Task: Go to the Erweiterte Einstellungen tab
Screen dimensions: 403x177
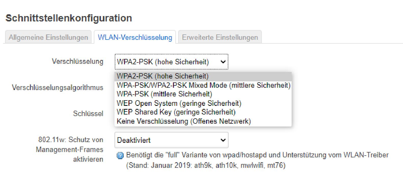Action: pyautogui.click(x=220, y=37)
